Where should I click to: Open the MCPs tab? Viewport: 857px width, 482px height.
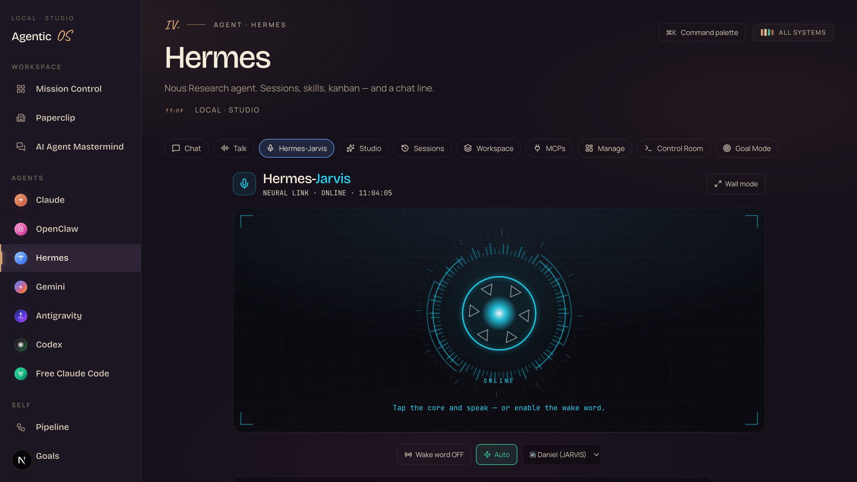(x=549, y=148)
